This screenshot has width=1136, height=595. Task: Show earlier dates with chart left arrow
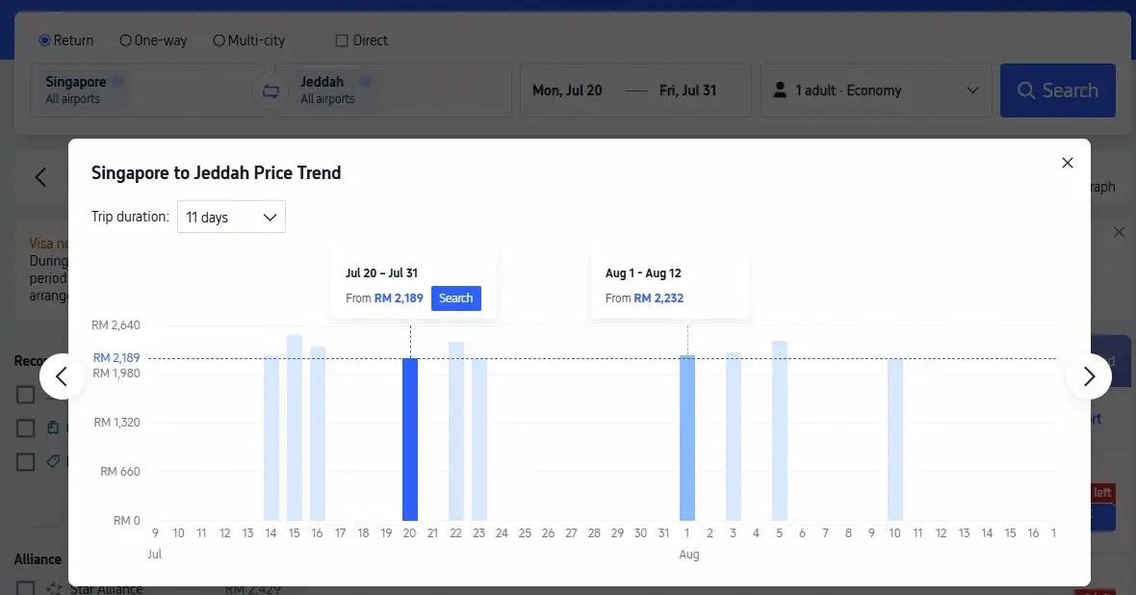[63, 376]
